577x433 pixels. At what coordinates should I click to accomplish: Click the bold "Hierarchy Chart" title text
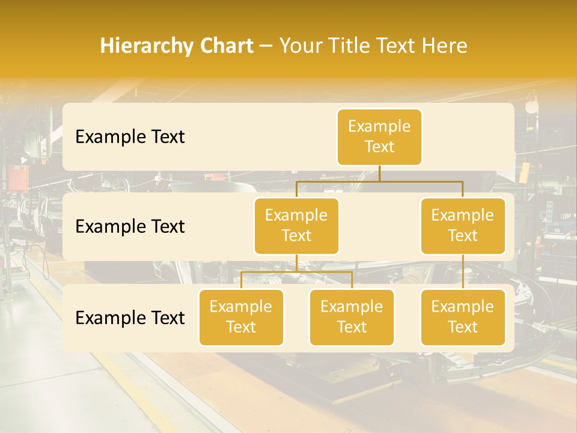coord(177,46)
